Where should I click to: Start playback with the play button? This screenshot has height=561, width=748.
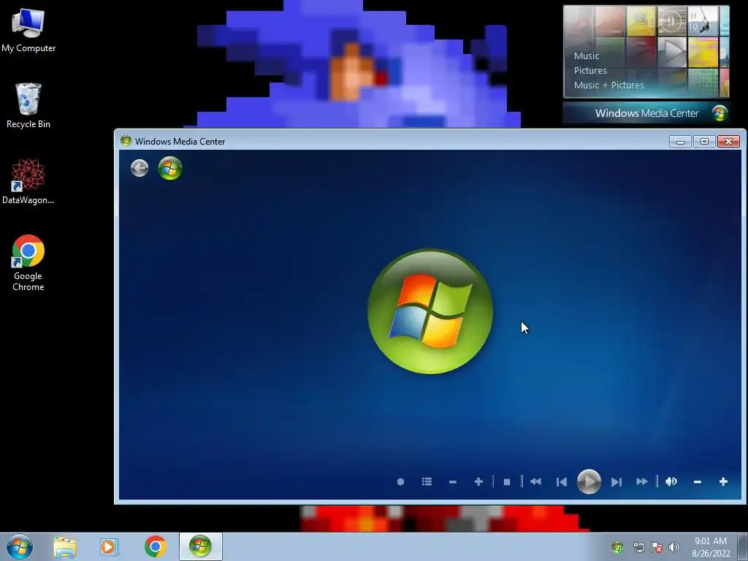[x=589, y=482]
